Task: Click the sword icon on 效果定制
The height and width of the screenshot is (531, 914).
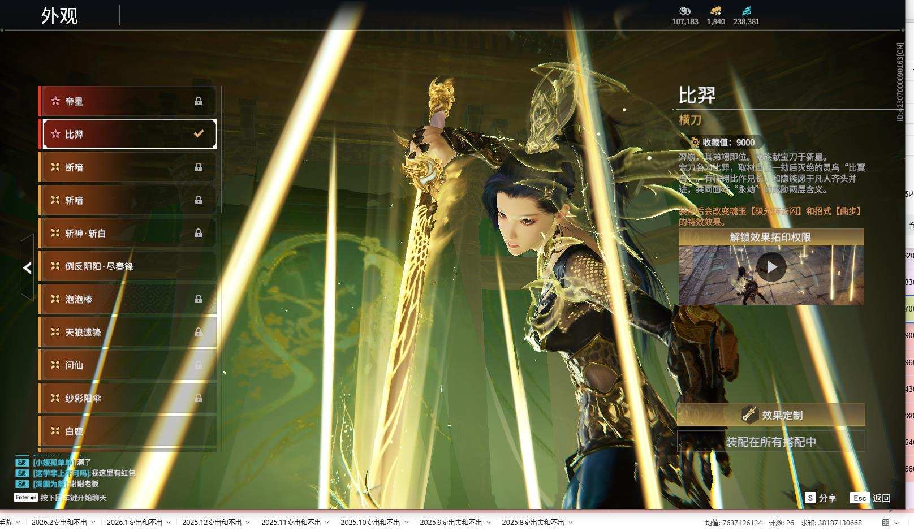Action: 749,415
